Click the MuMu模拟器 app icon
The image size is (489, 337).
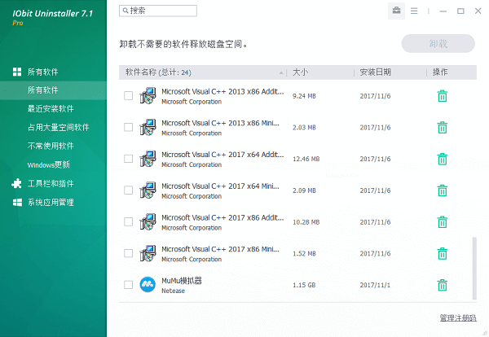click(x=148, y=285)
